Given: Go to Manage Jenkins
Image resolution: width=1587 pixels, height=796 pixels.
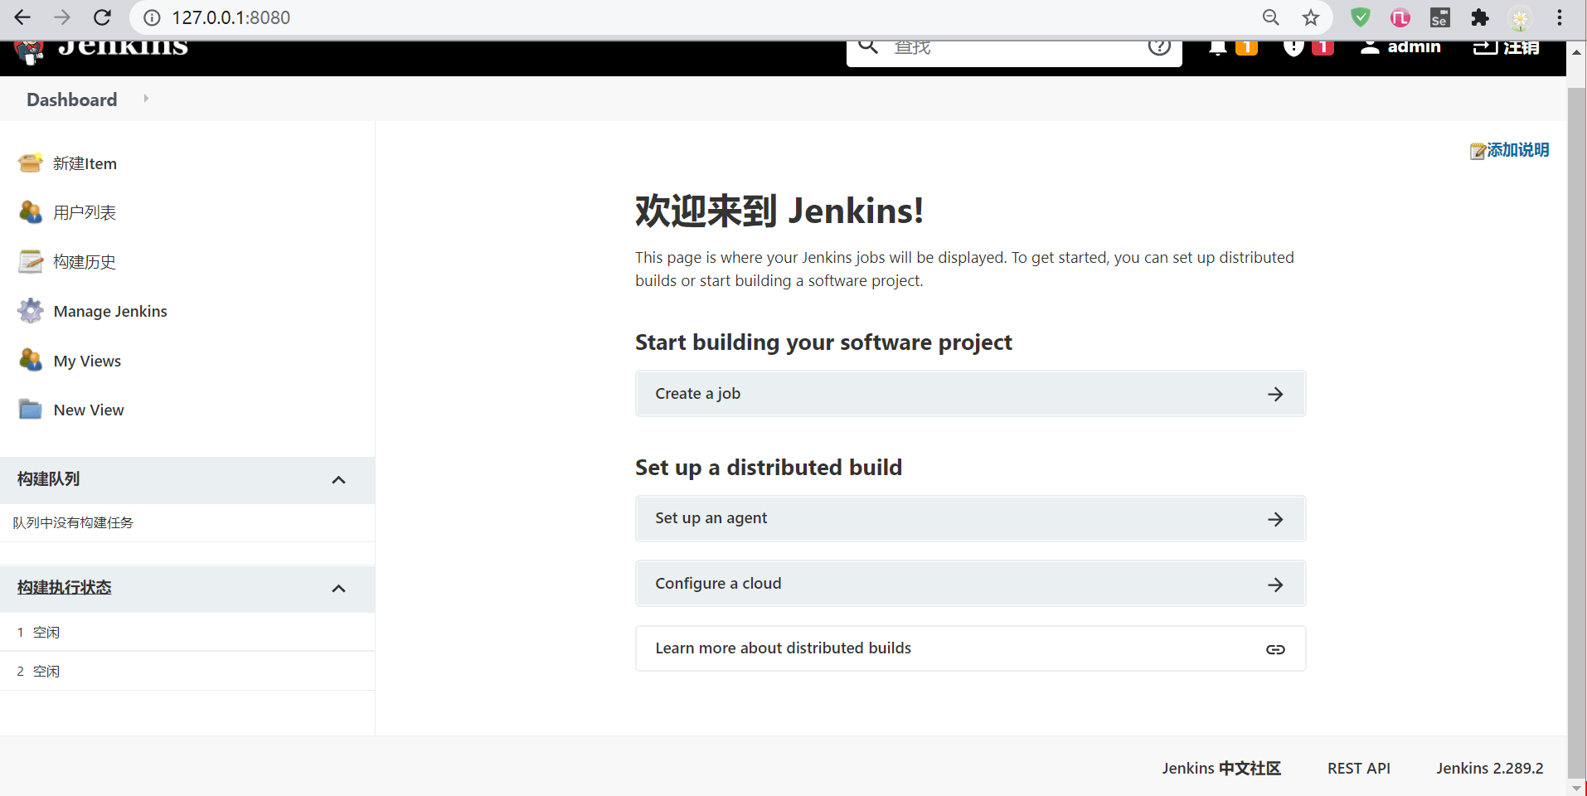Looking at the screenshot, I should pos(110,312).
